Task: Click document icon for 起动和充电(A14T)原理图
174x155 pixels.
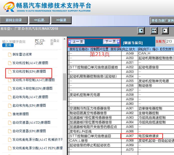Action: coord(10,97)
